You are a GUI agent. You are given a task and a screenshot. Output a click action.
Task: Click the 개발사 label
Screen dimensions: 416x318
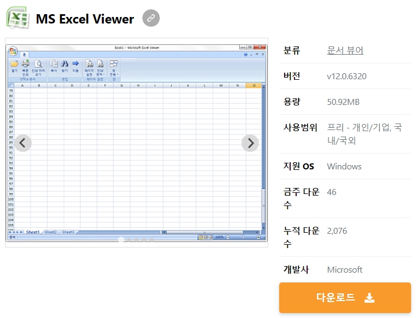pos(296,269)
